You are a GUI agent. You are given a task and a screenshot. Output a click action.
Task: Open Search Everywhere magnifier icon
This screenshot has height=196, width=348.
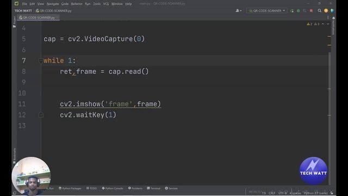(319, 11)
